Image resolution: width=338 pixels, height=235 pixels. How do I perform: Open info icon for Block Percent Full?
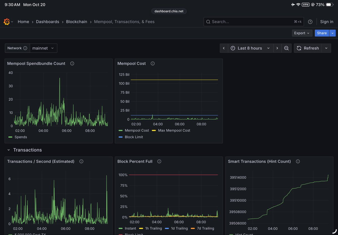point(159,161)
